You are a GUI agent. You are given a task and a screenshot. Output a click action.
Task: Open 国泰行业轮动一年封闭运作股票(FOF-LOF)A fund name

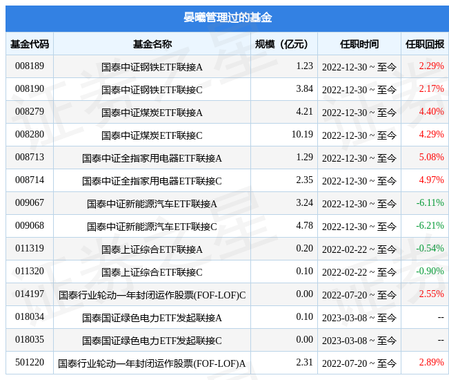[x=152, y=363]
